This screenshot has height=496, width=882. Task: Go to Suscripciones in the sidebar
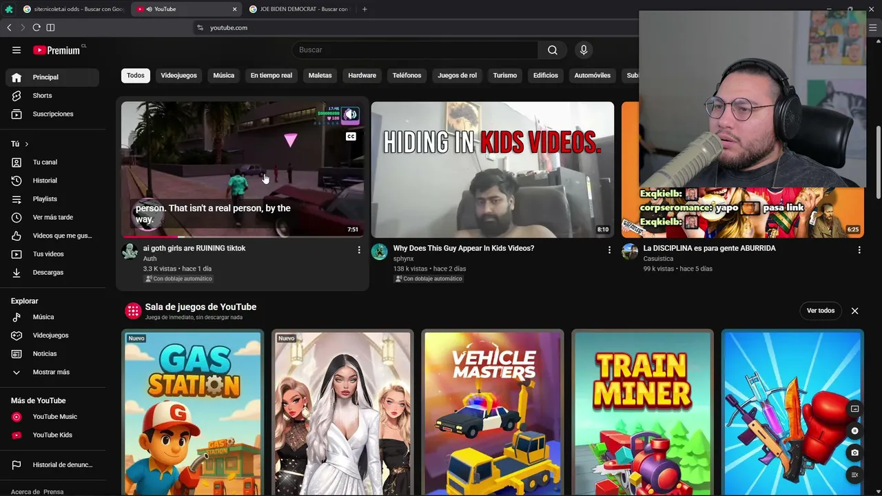click(52, 114)
